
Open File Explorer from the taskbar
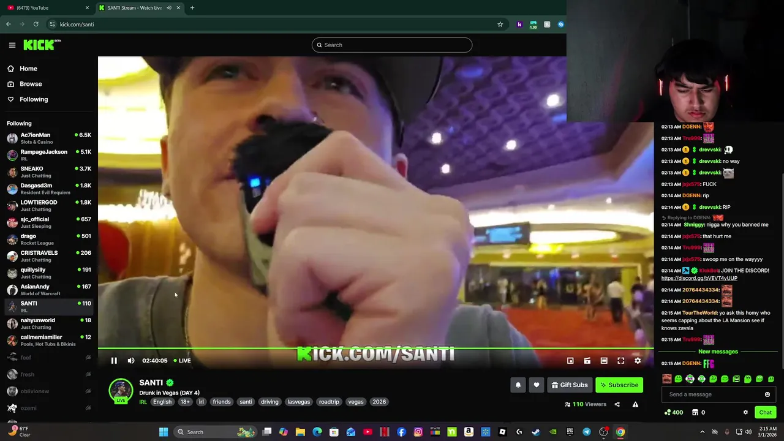300,432
